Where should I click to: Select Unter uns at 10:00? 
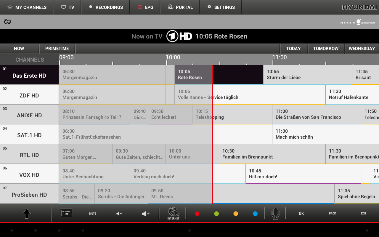pos(192,154)
